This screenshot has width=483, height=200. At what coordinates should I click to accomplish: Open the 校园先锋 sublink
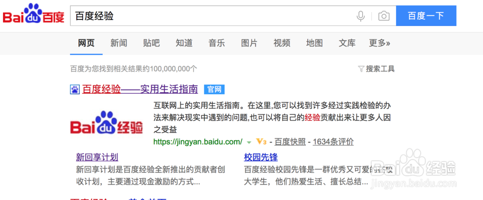[261, 157]
